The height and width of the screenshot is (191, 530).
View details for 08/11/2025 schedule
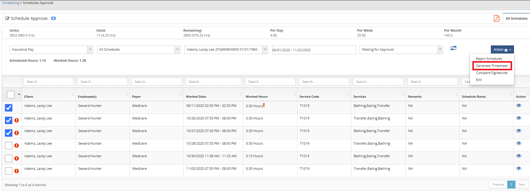pyautogui.click(x=519, y=106)
